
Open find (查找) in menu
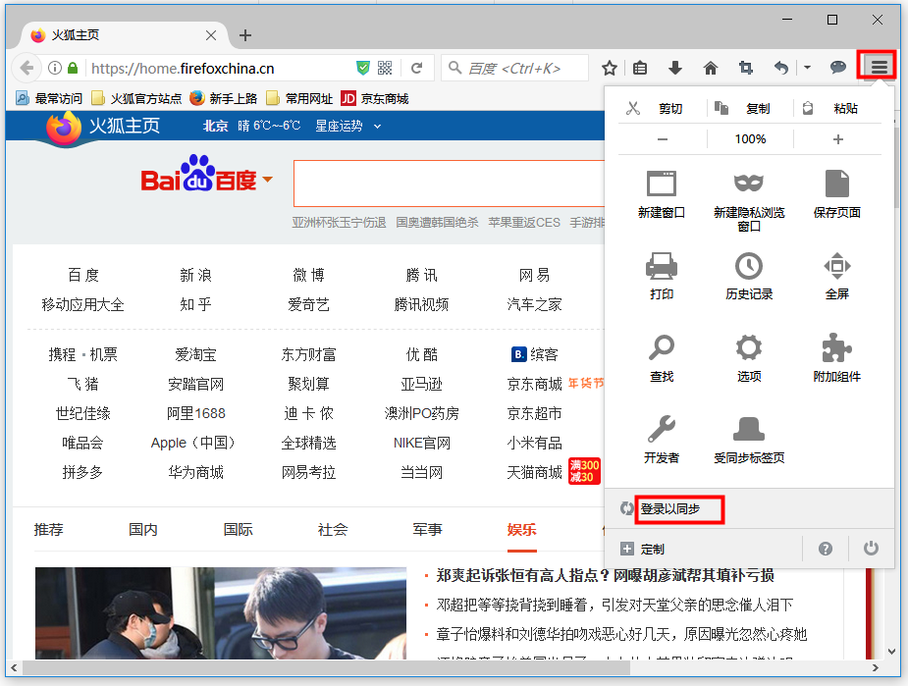(x=662, y=358)
